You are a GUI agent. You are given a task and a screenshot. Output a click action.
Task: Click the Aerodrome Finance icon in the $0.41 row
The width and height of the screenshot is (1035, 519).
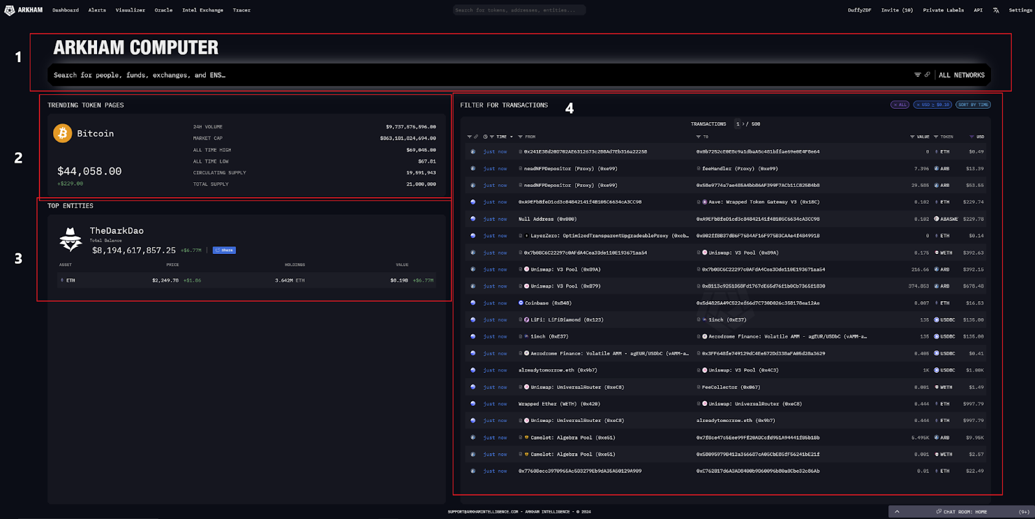pyautogui.click(x=527, y=354)
